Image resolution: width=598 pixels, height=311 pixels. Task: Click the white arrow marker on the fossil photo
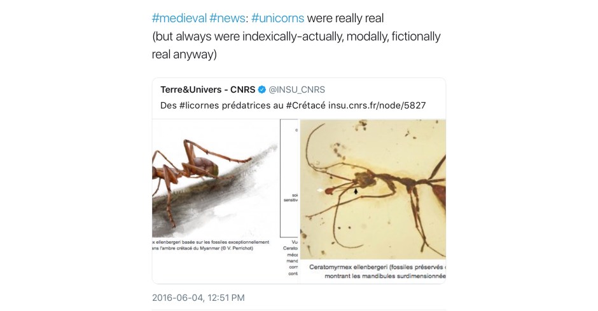[x=319, y=190]
